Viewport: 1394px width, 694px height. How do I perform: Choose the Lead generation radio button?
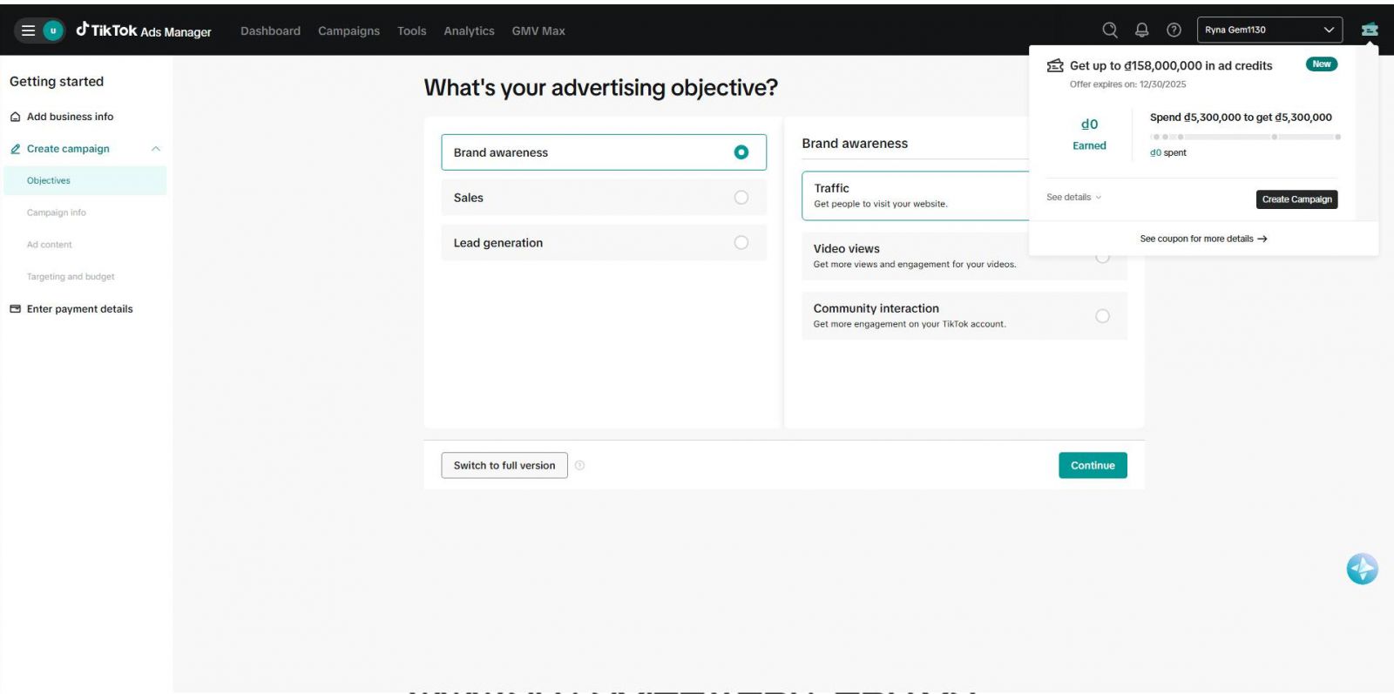(741, 243)
